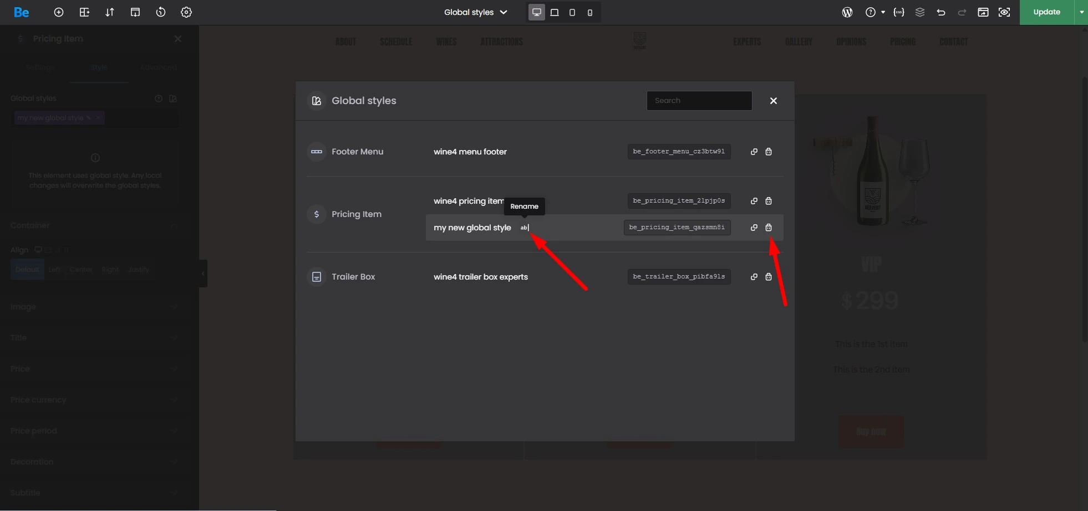Switch to desktop view mode
The width and height of the screenshot is (1088, 511).
(536, 12)
